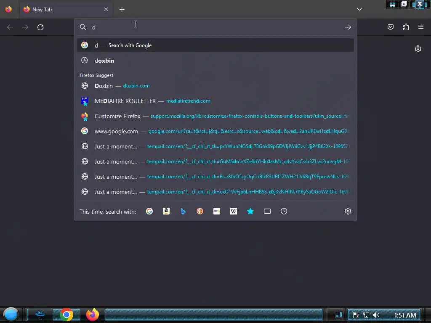
Task: Click the 'This time, search with:' label
Action: (x=108, y=212)
